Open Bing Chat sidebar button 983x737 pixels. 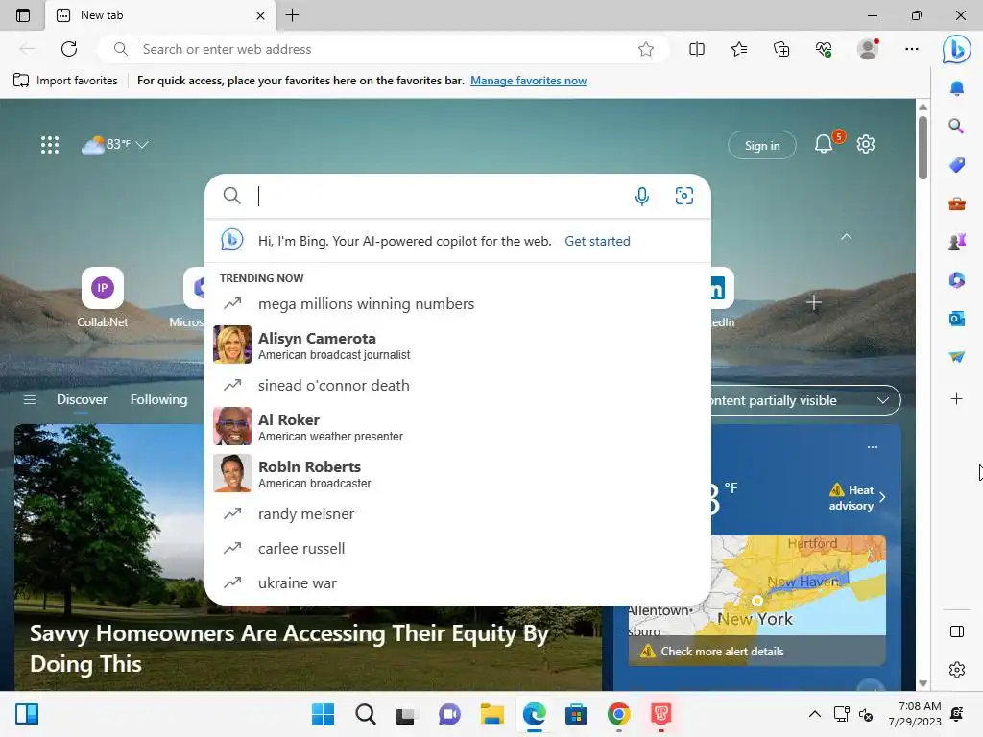957,49
